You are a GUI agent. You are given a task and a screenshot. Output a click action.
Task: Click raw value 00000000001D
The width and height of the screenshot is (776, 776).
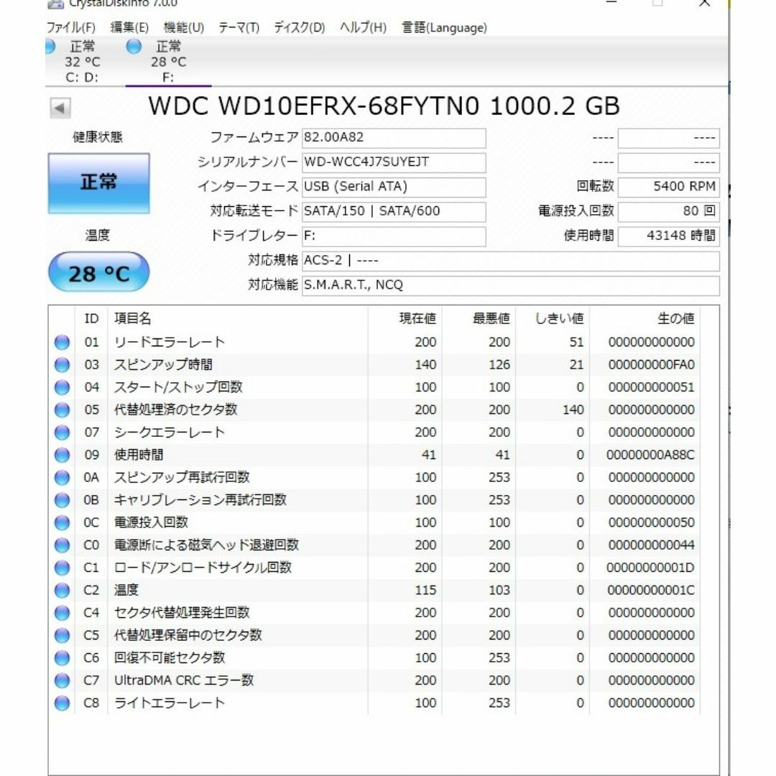point(651,568)
